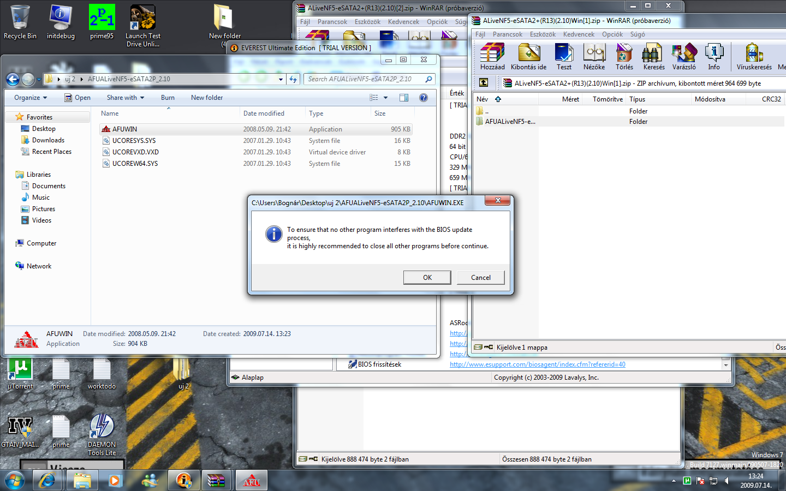786x491 pixels.
Task: Select UCORESYS.SYS file
Action: point(255,141)
